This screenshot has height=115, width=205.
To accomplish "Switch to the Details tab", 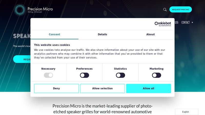I will click(102, 34).
